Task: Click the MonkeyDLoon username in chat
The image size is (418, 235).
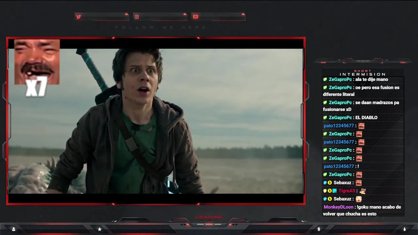Action: click(x=338, y=207)
